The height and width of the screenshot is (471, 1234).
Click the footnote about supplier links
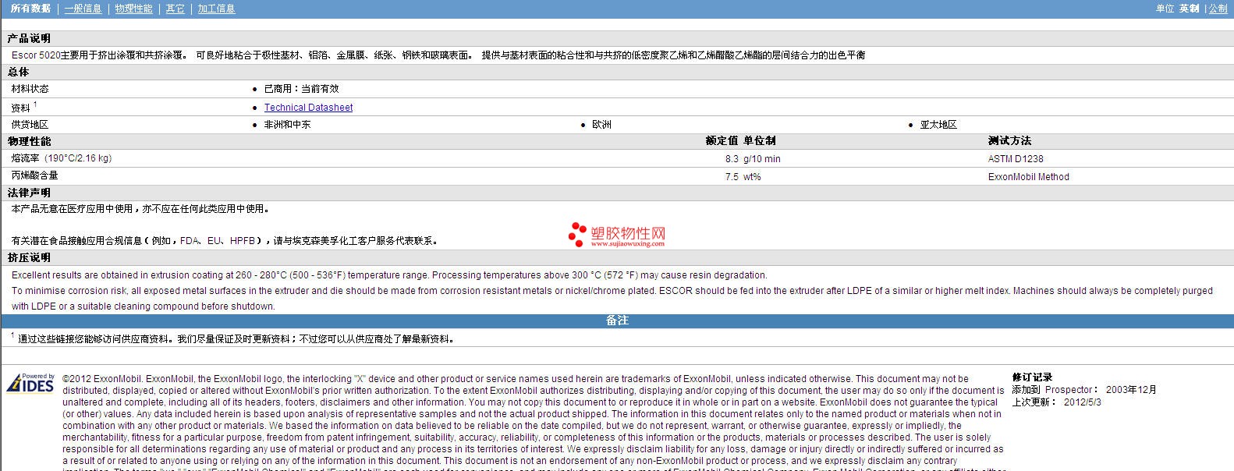point(232,338)
